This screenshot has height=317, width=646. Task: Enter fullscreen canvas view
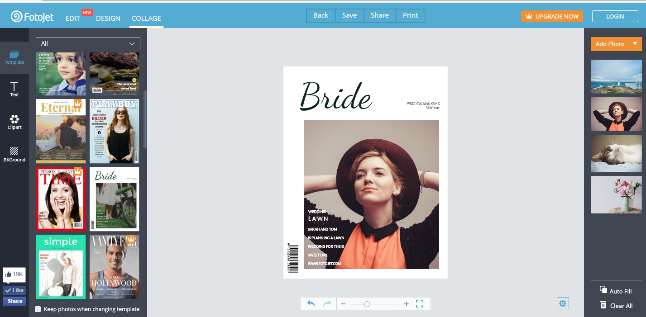420,304
